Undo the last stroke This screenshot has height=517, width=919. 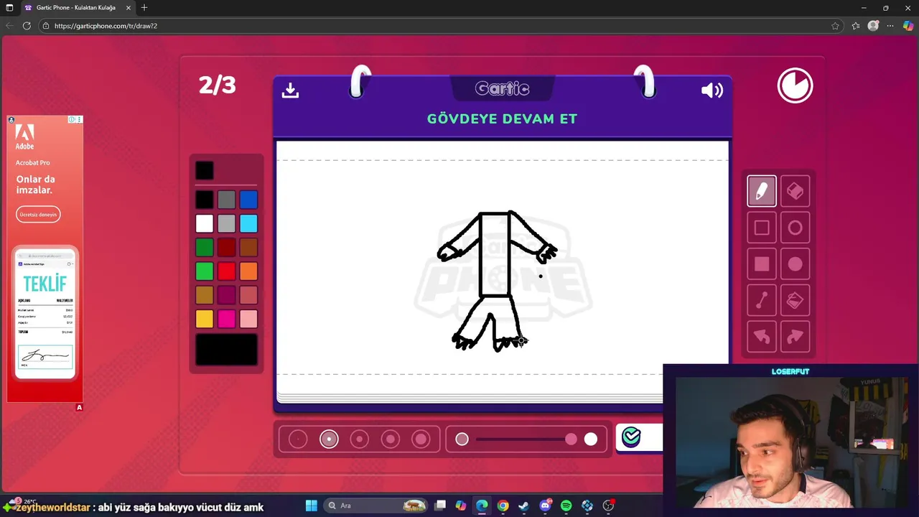(762, 337)
